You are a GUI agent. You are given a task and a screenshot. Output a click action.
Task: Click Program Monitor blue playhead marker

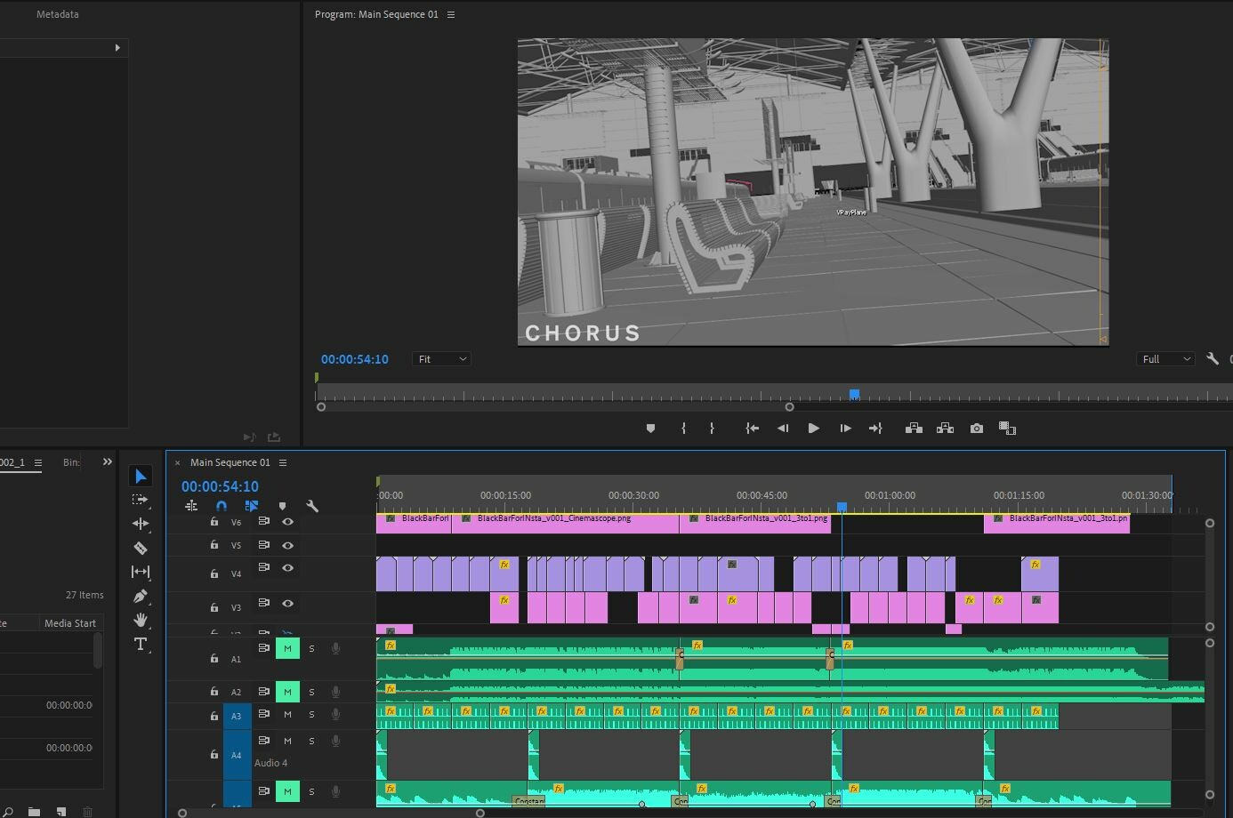click(x=854, y=394)
